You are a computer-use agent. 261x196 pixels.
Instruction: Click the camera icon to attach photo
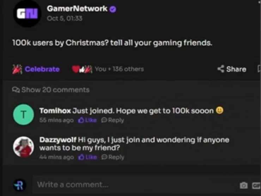[x=243, y=185]
